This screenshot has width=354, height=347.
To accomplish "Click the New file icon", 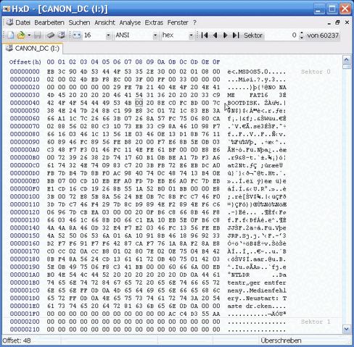I will [11, 35].
